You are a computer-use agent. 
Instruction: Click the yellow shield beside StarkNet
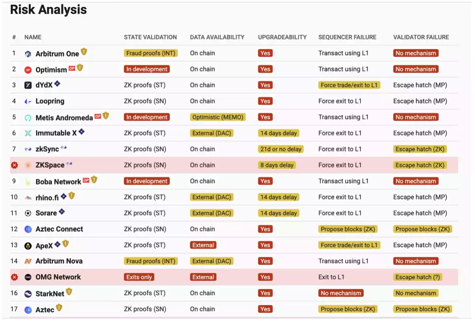(x=69, y=292)
